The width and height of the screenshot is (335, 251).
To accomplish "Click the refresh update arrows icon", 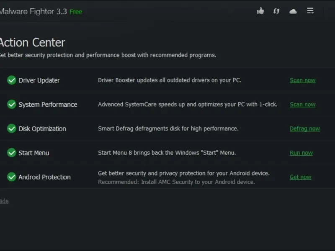I will pyautogui.click(x=276, y=11).
